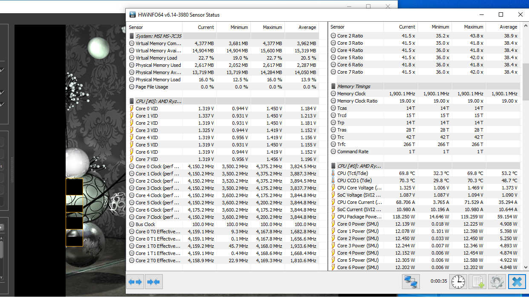The width and height of the screenshot is (529, 298).
Task: Click lightning icon beside Core 3 Power (SMU)
Action: click(x=333, y=246)
